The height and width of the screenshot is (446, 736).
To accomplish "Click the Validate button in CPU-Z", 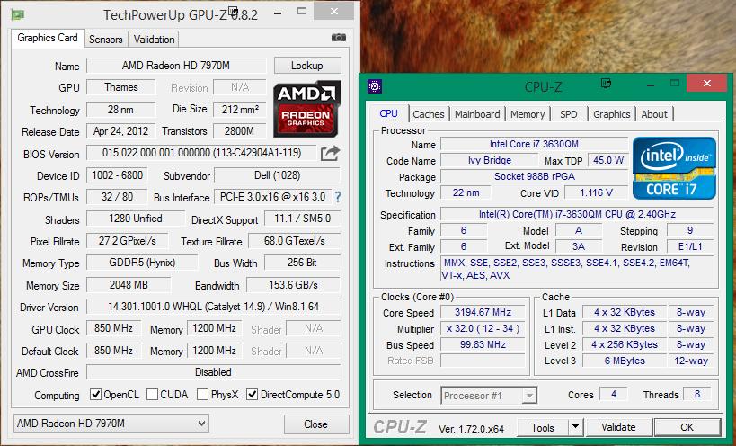I will click(x=618, y=427).
